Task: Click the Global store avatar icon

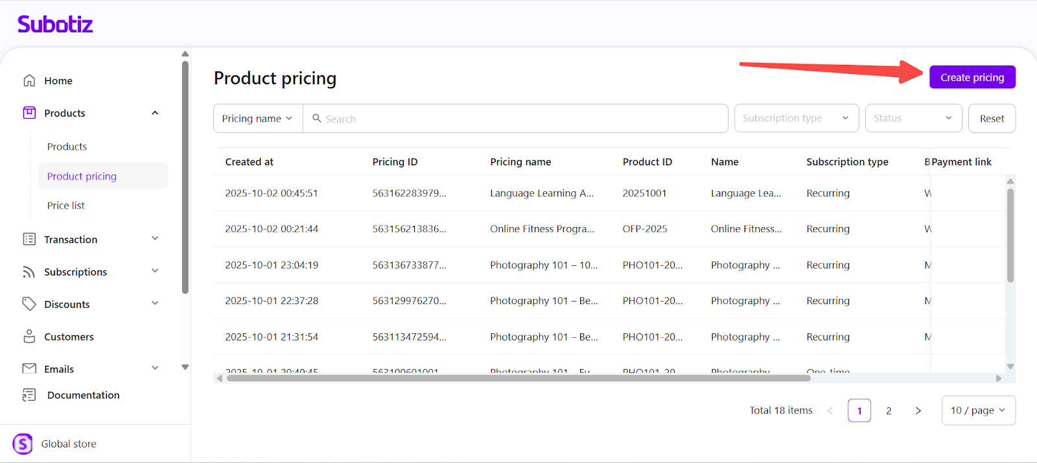Action: coord(23,444)
